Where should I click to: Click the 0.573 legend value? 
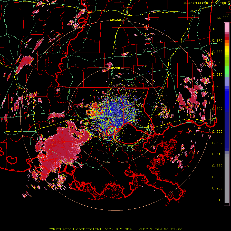(217, 120)
